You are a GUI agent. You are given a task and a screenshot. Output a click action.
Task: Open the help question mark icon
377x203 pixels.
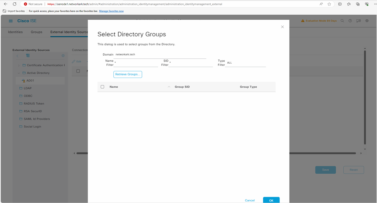pyautogui.click(x=350, y=21)
